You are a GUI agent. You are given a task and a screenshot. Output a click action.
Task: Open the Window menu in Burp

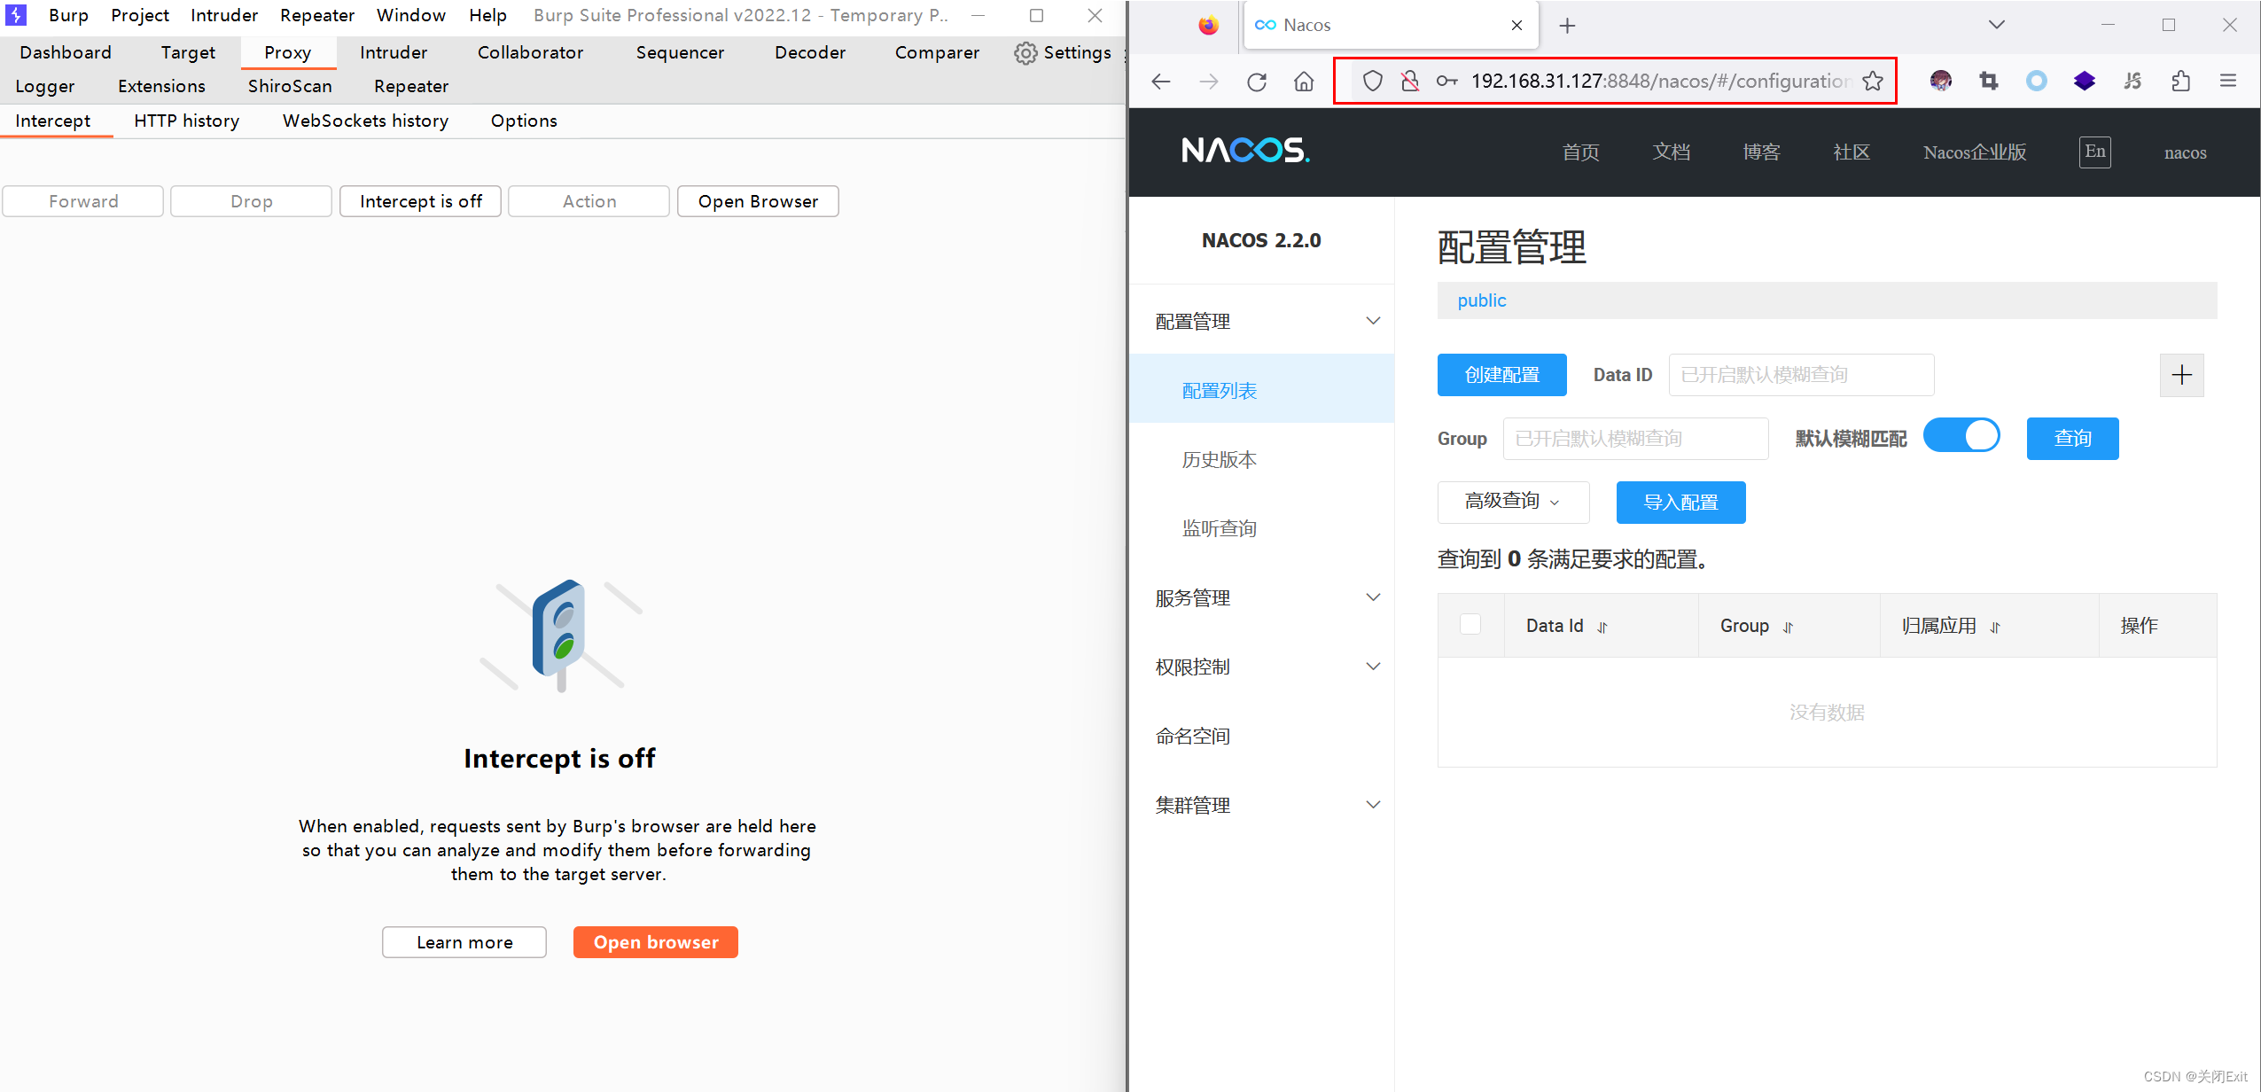pos(410,15)
